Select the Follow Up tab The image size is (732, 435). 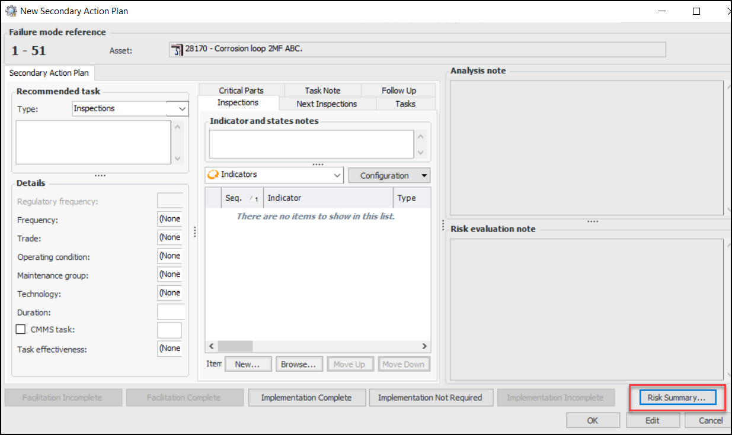tap(398, 91)
